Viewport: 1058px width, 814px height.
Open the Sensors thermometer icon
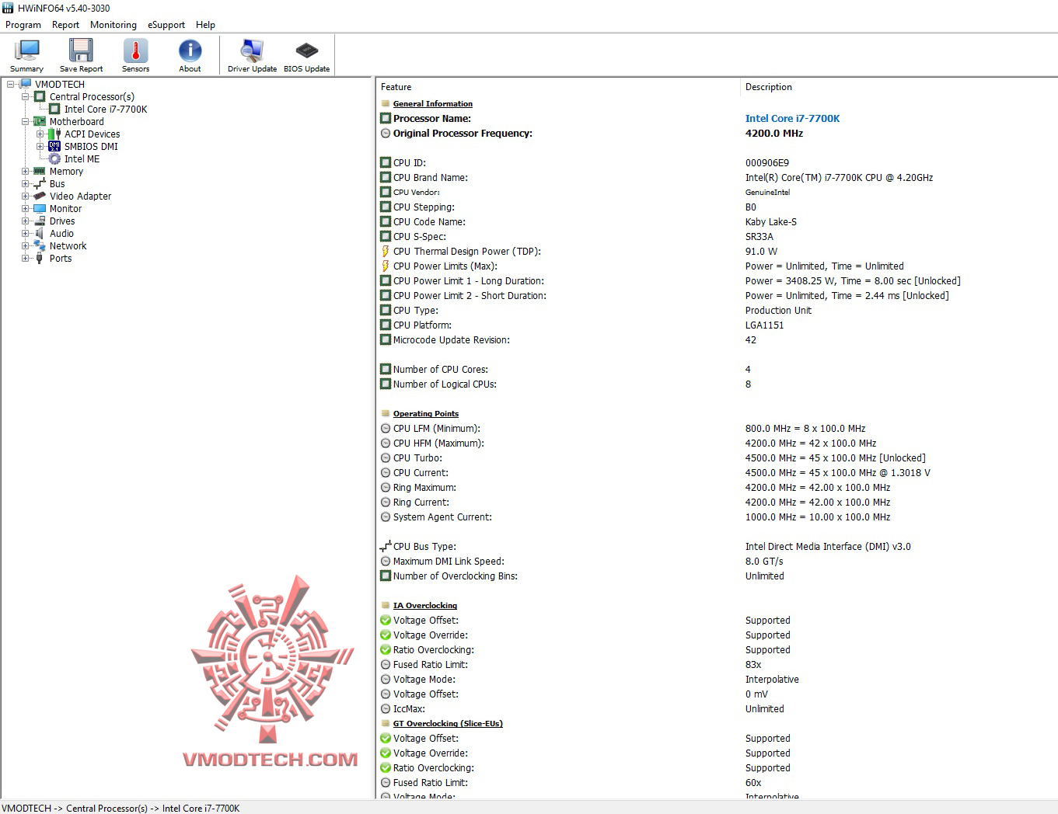[135, 50]
